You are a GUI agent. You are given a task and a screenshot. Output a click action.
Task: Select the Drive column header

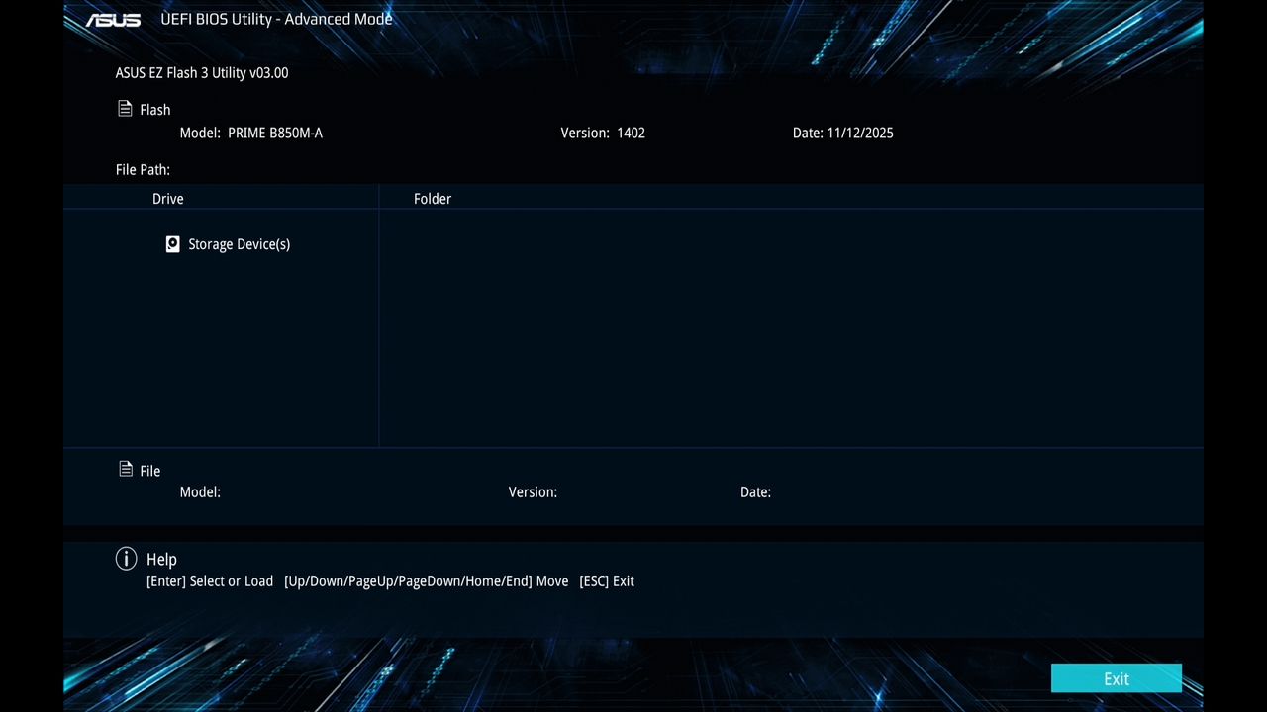click(167, 198)
